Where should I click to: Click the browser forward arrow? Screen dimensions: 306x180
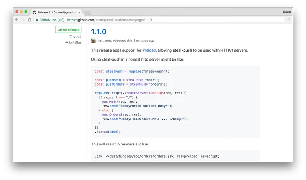(23, 20)
